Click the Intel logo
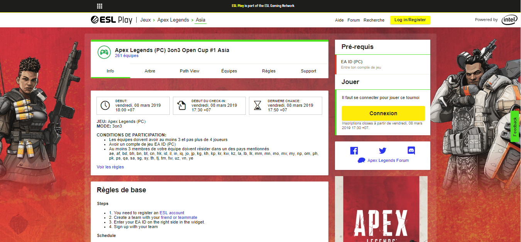This screenshot has width=521, height=242. 509,20
